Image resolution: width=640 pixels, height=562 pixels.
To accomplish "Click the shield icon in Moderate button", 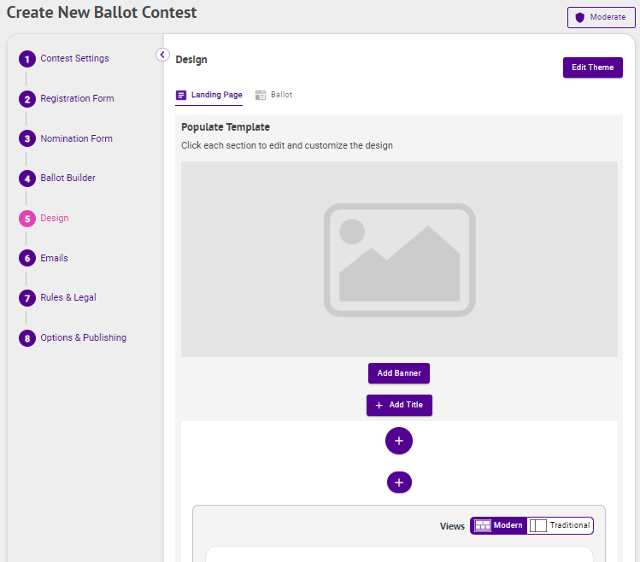I will [579, 18].
